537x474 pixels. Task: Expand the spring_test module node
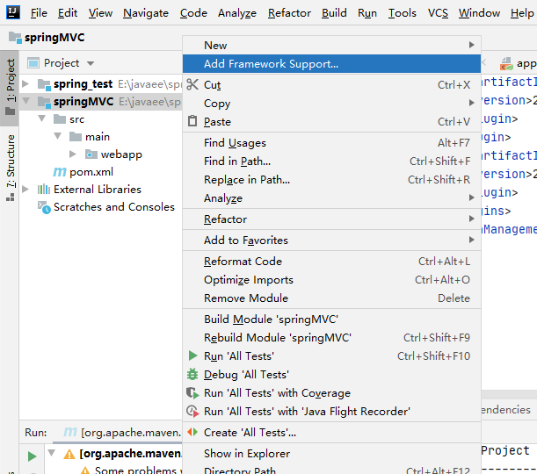[x=25, y=83]
